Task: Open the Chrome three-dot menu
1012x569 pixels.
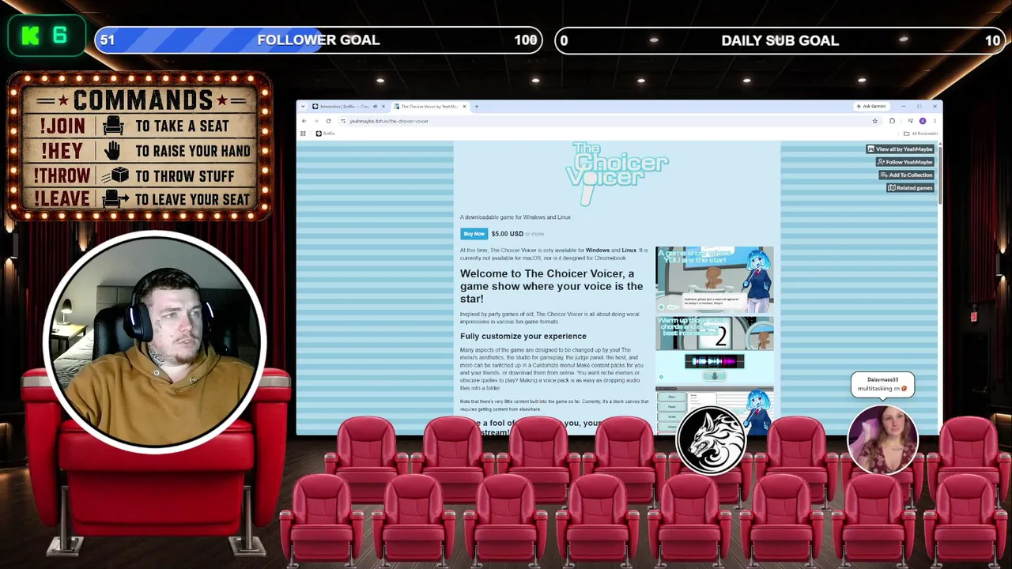Action: click(x=935, y=121)
